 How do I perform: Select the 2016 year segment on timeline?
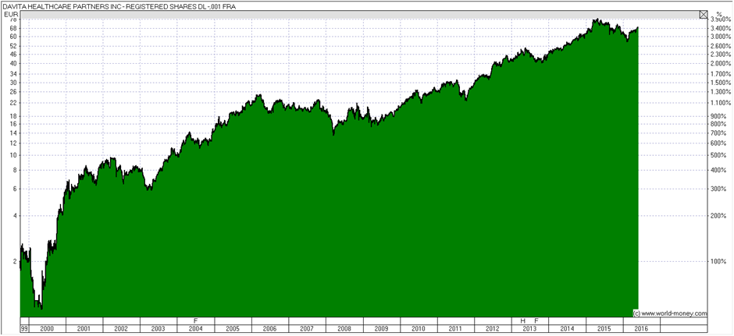pyautogui.click(x=641, y=329)
